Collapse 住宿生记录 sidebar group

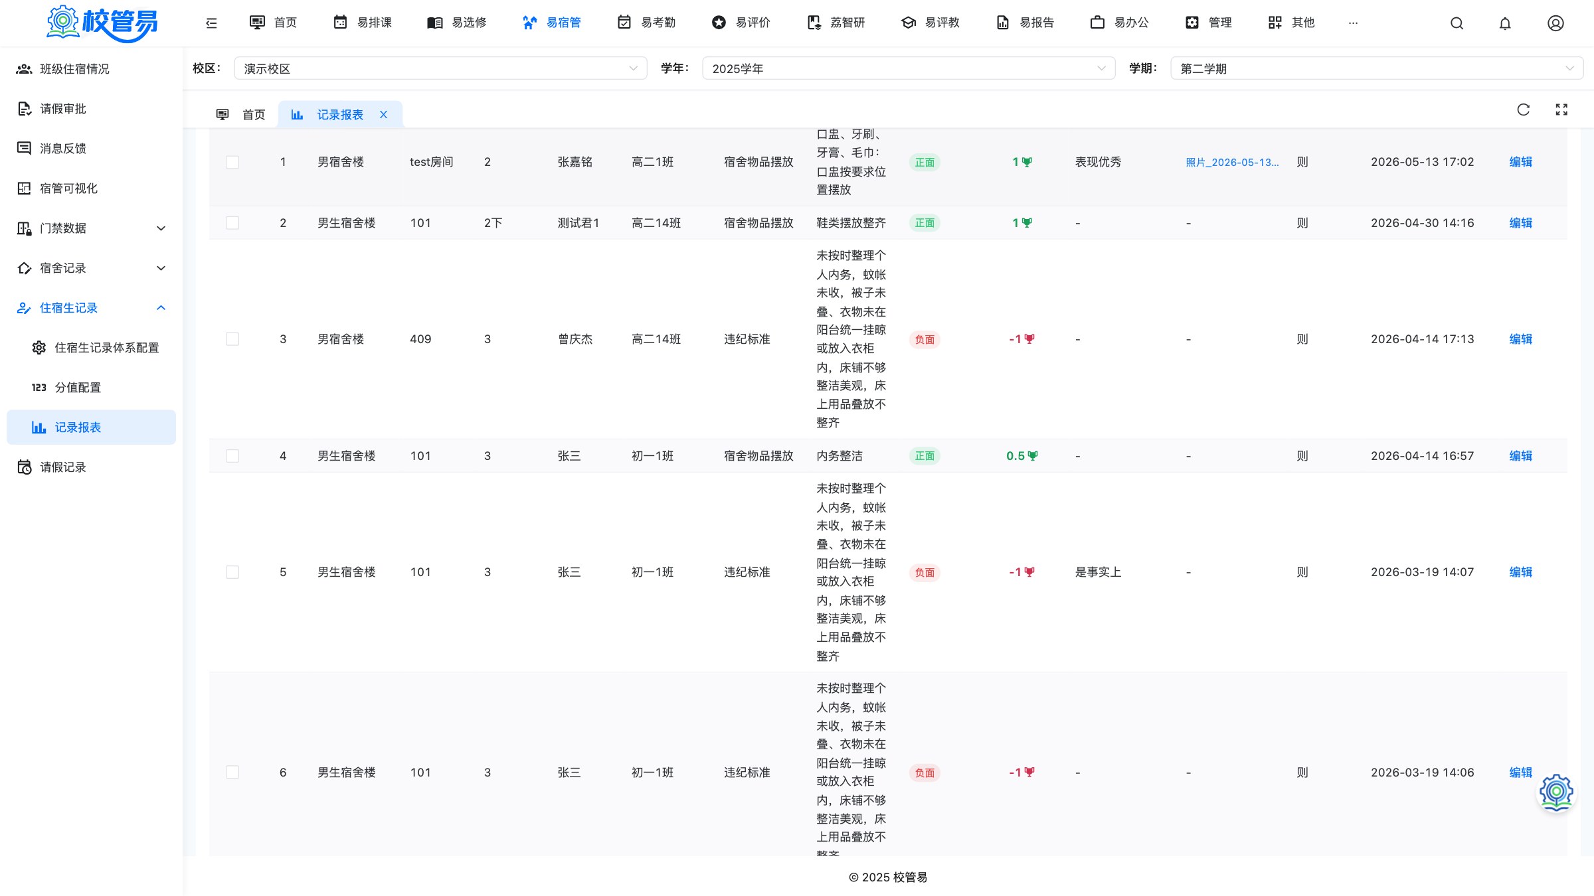click(91, 308)
